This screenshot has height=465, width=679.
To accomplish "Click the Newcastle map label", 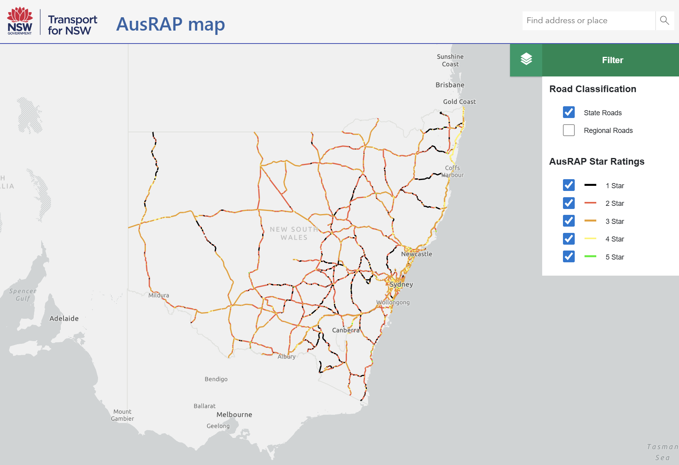I will (416, 254).
